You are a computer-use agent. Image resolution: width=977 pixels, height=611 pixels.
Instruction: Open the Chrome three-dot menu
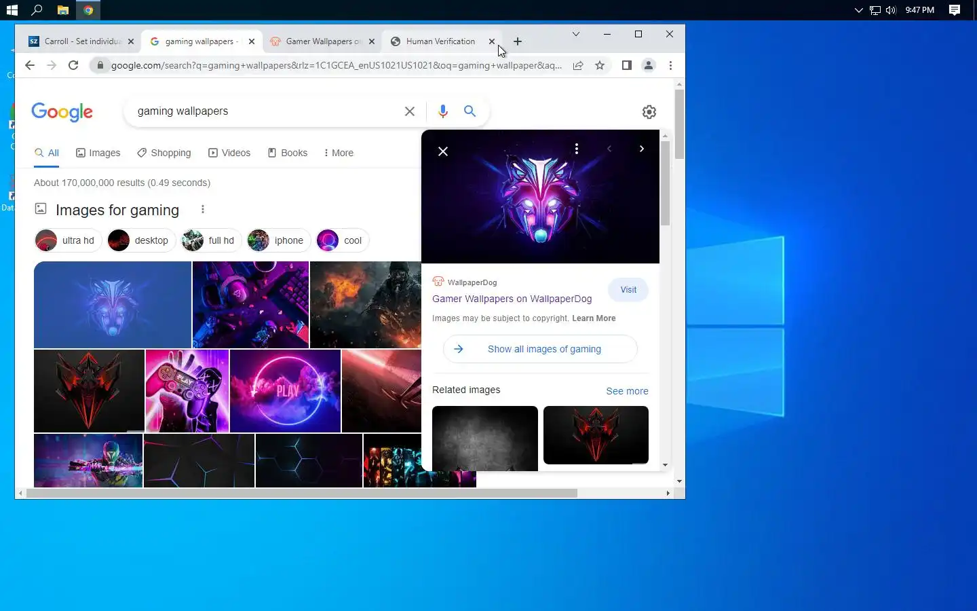point(670,65)
